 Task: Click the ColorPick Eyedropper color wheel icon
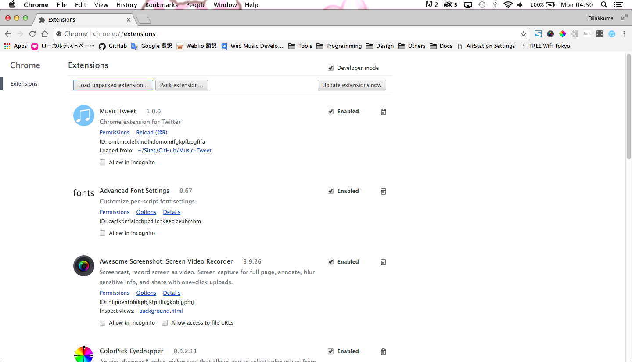[84, 354]
